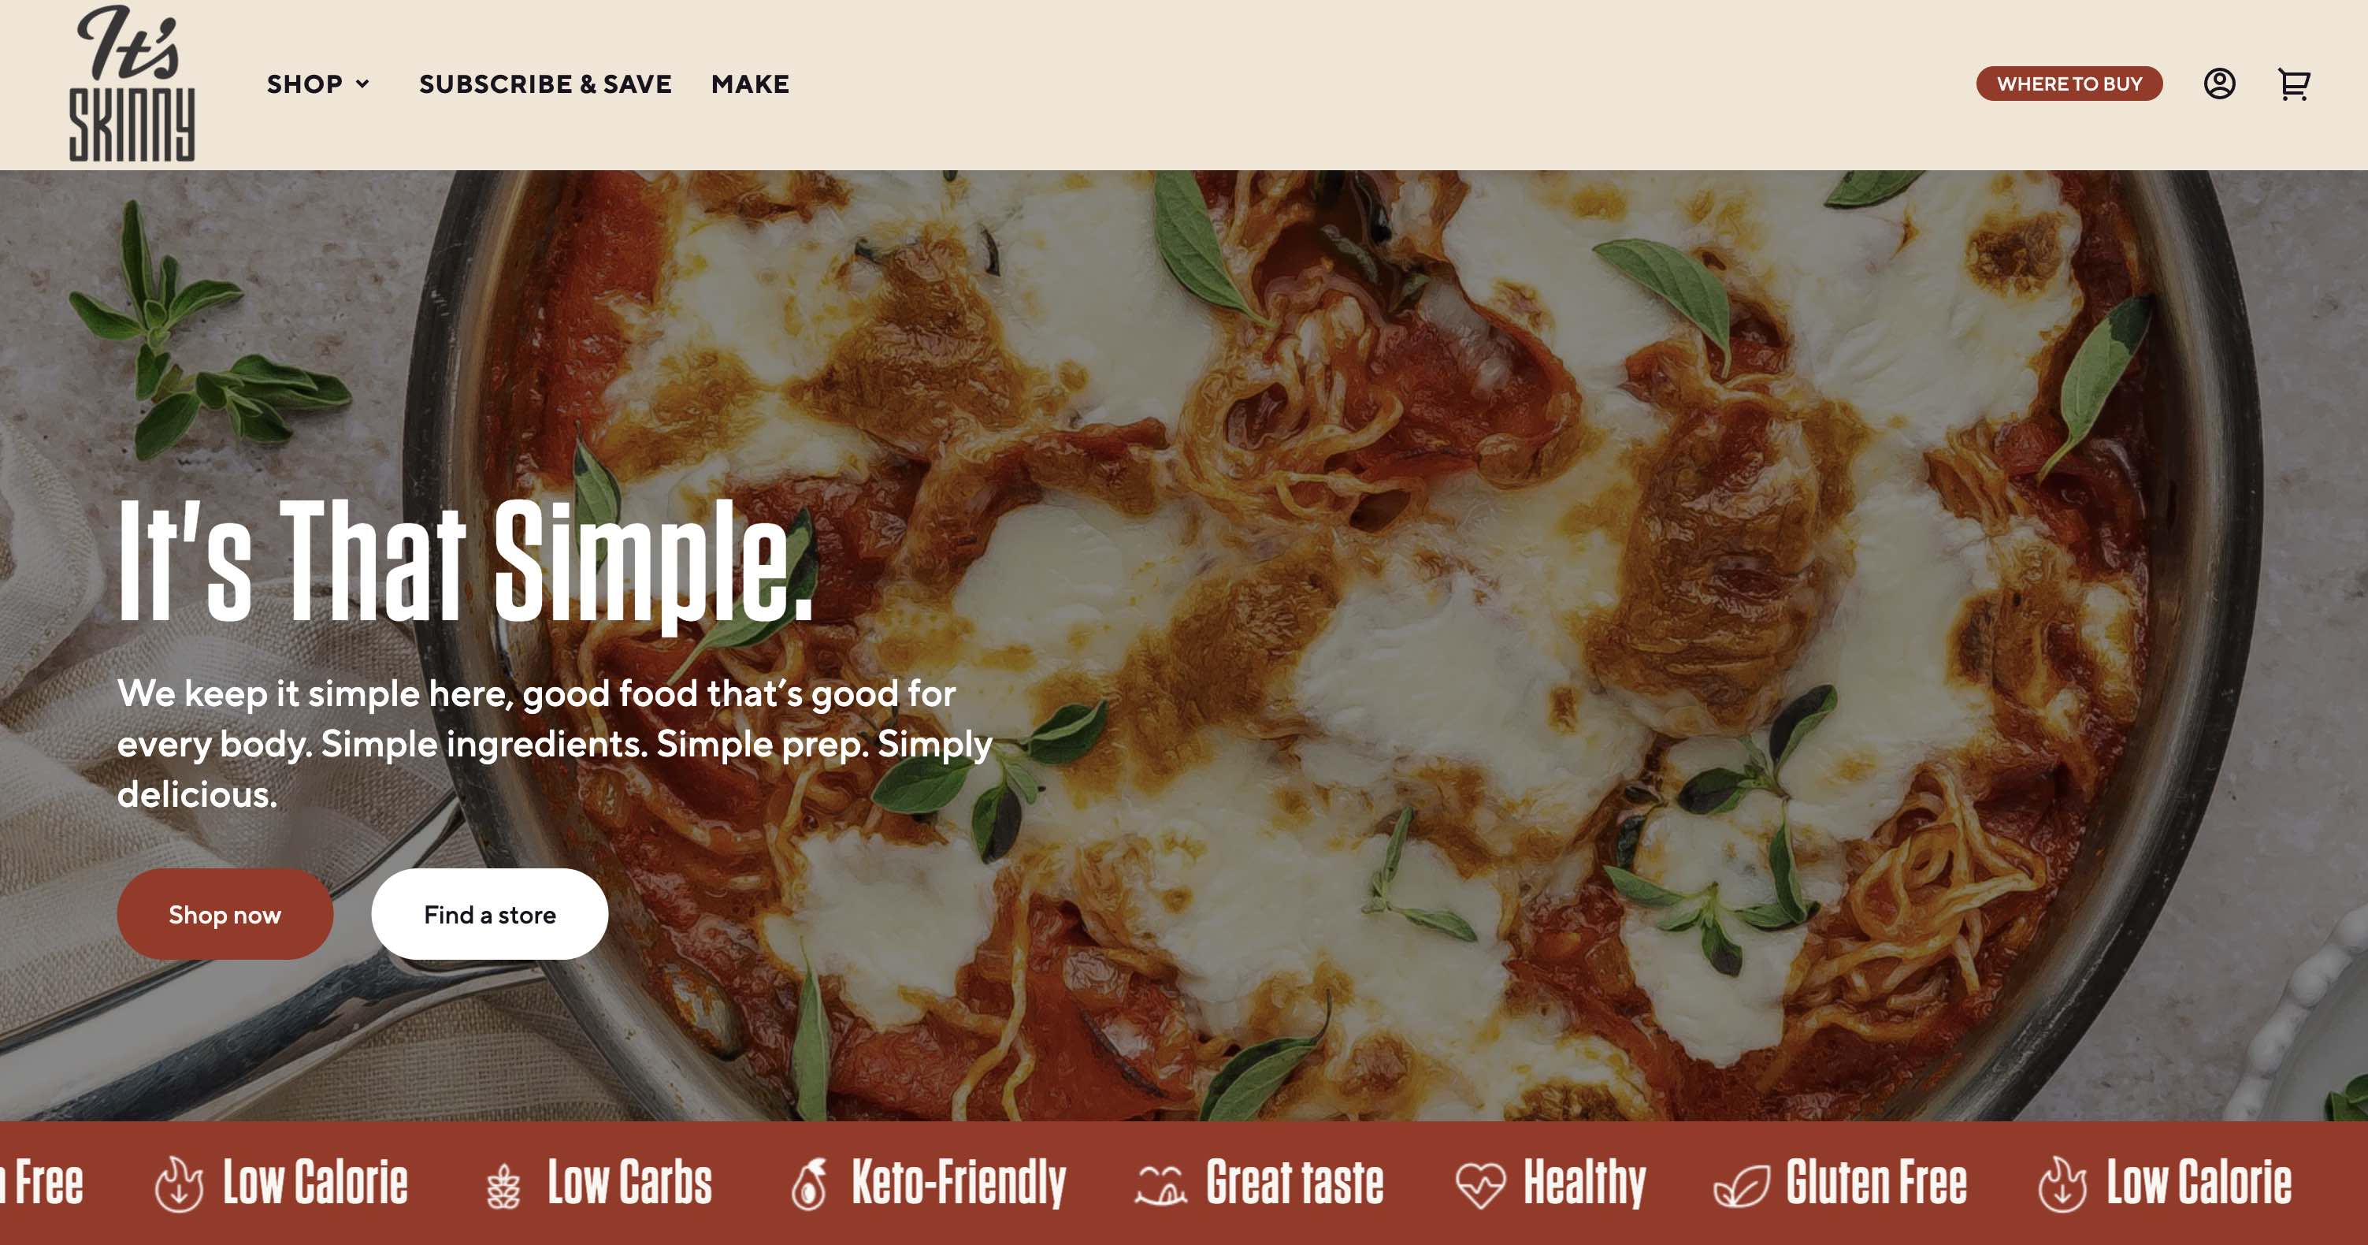Open the shopping cart icon
Image resolution: width=2368 pixels, height=1245 pixels.
[2293, 84]
